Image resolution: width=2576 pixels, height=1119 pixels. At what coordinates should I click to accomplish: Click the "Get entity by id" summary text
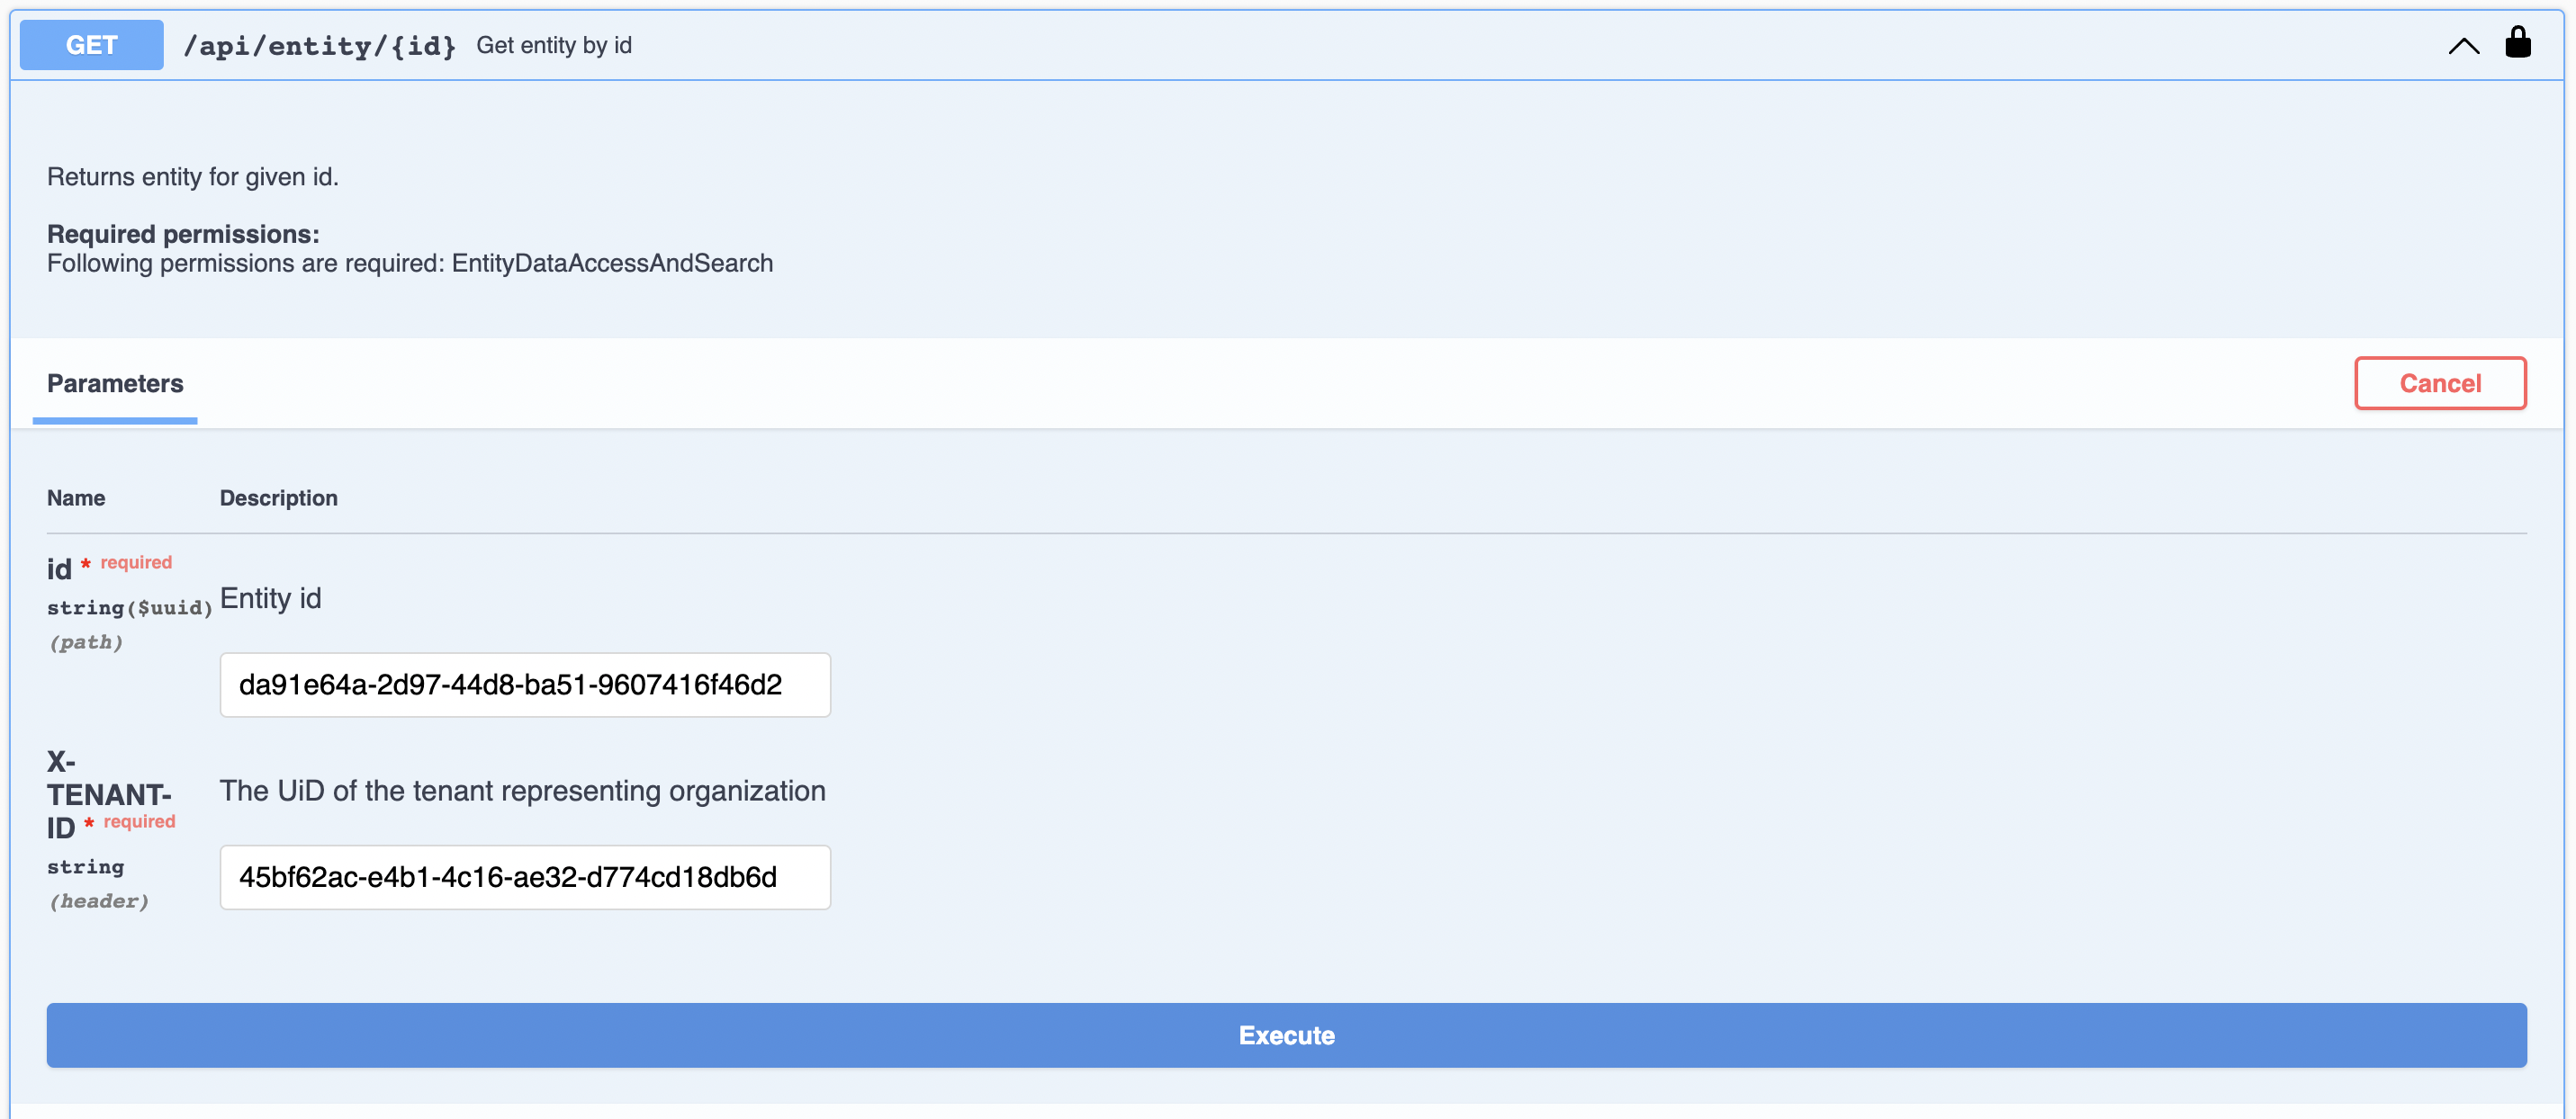tap(553, 45)
